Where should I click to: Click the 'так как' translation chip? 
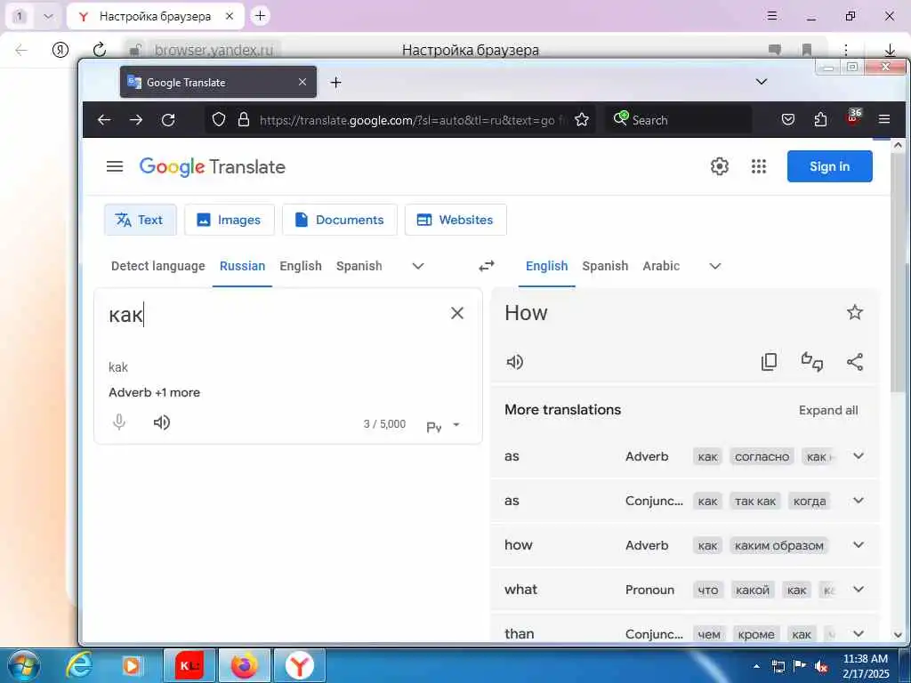pos(754,502)
